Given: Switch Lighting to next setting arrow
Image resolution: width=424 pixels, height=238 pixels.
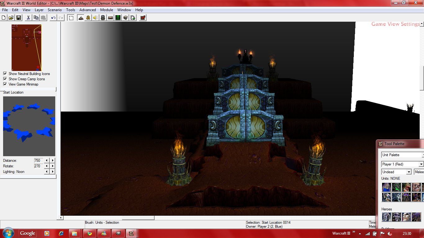Looking at the screenshot, I should [53, 172].
